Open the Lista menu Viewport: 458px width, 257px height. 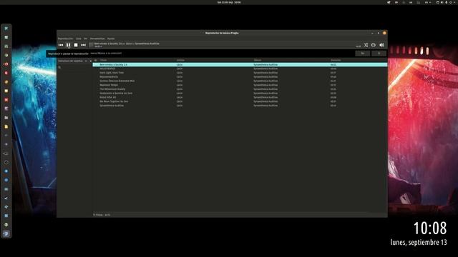coord(79,39)
